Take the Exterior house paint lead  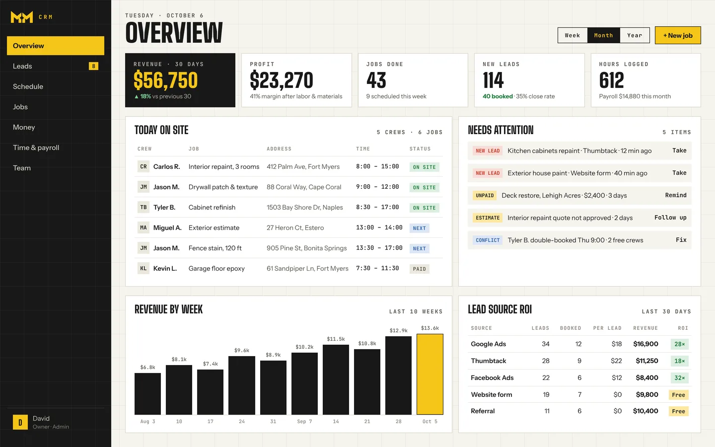click(679, 173)
